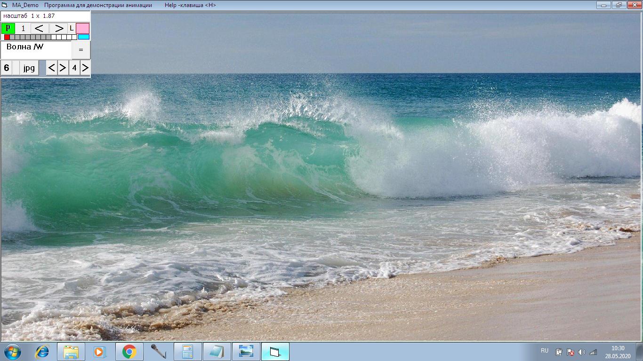Click the MA_Demo title bar icon
643x361 pixels.
point(5,5)
